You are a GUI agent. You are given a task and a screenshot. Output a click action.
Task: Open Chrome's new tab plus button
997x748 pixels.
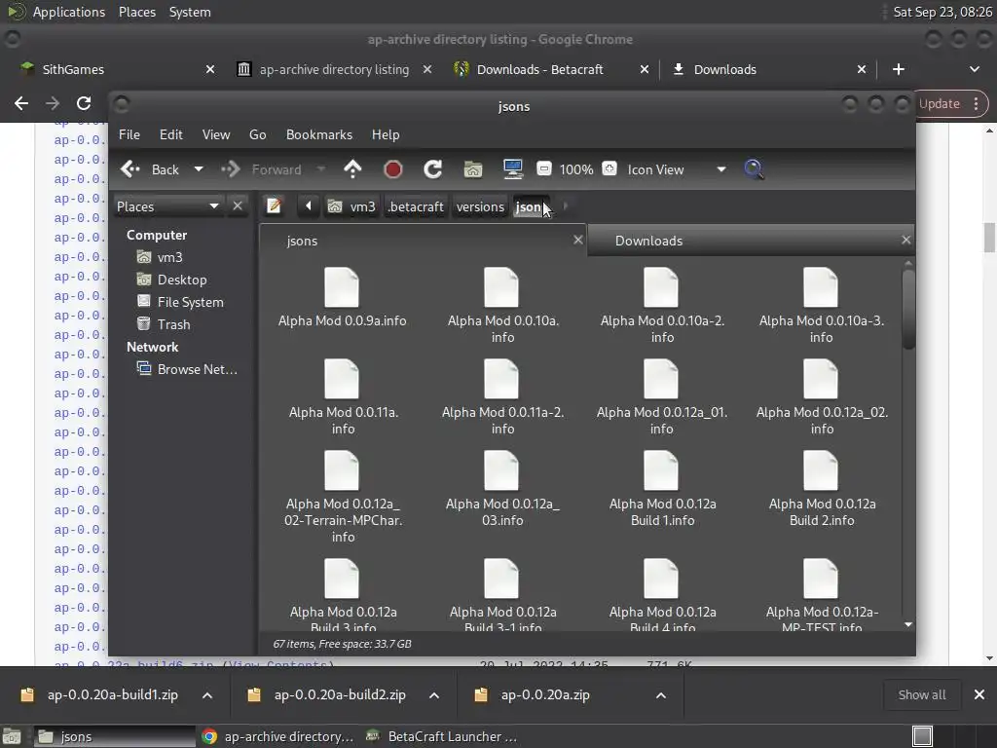(899, 69)
